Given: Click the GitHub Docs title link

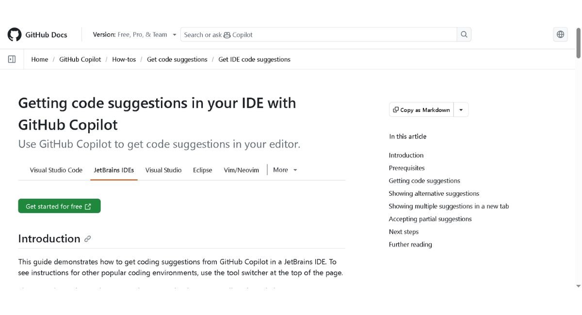Looking at the screenshot, I should pos(46,35).
